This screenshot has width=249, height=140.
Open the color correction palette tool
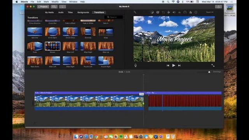pyautogui.click(x=158, y=12)
